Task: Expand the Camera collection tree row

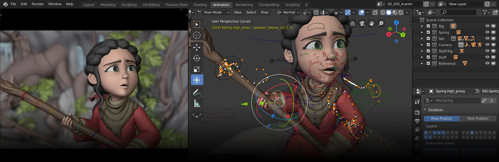Action: pos(422,45)
